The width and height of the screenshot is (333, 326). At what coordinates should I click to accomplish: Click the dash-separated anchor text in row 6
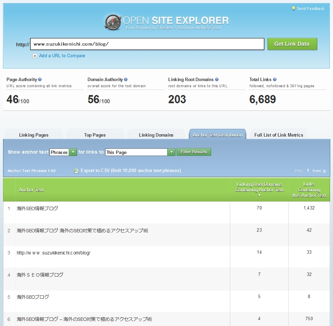click(84, 319)
